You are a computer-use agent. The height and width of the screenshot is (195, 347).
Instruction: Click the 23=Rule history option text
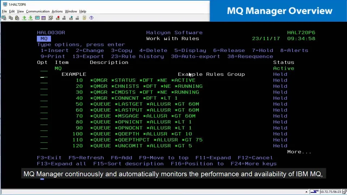137,56
